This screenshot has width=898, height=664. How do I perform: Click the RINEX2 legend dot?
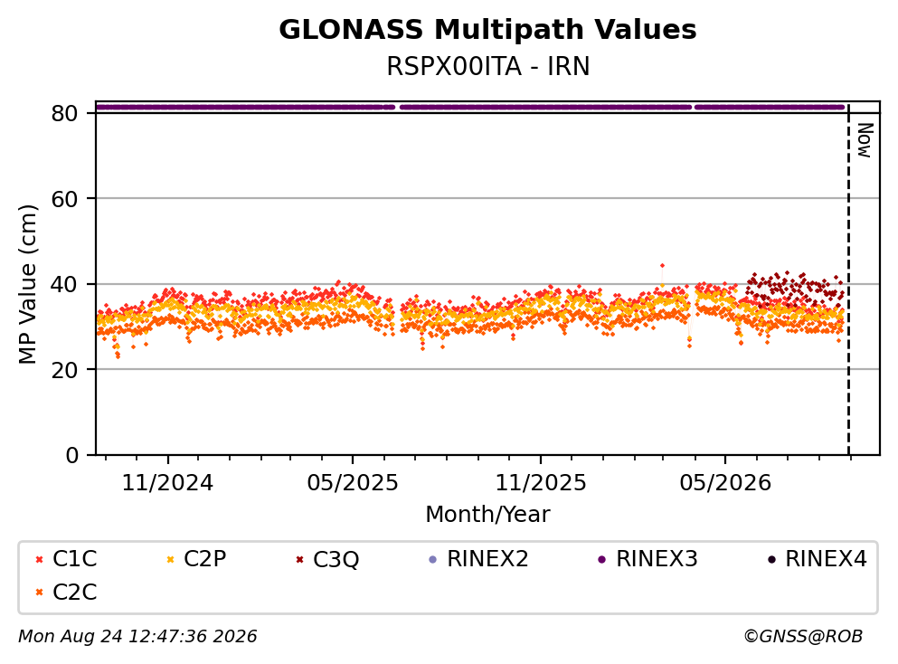click(433, 559)
